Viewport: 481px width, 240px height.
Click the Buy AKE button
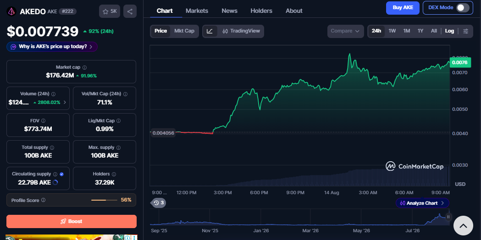click(403, 8)
